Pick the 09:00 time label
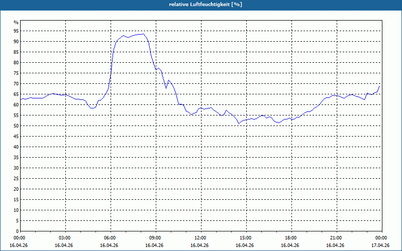Viewport: 402px width, 251px height. (156, 238)
